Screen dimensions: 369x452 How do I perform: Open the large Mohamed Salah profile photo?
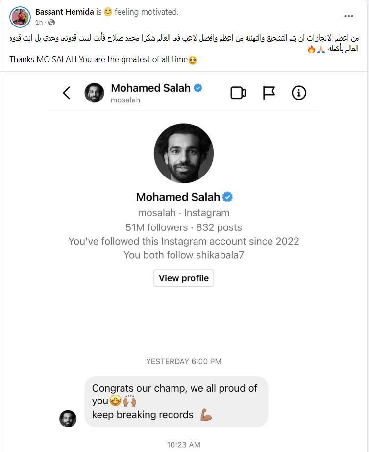click(184, 153)
